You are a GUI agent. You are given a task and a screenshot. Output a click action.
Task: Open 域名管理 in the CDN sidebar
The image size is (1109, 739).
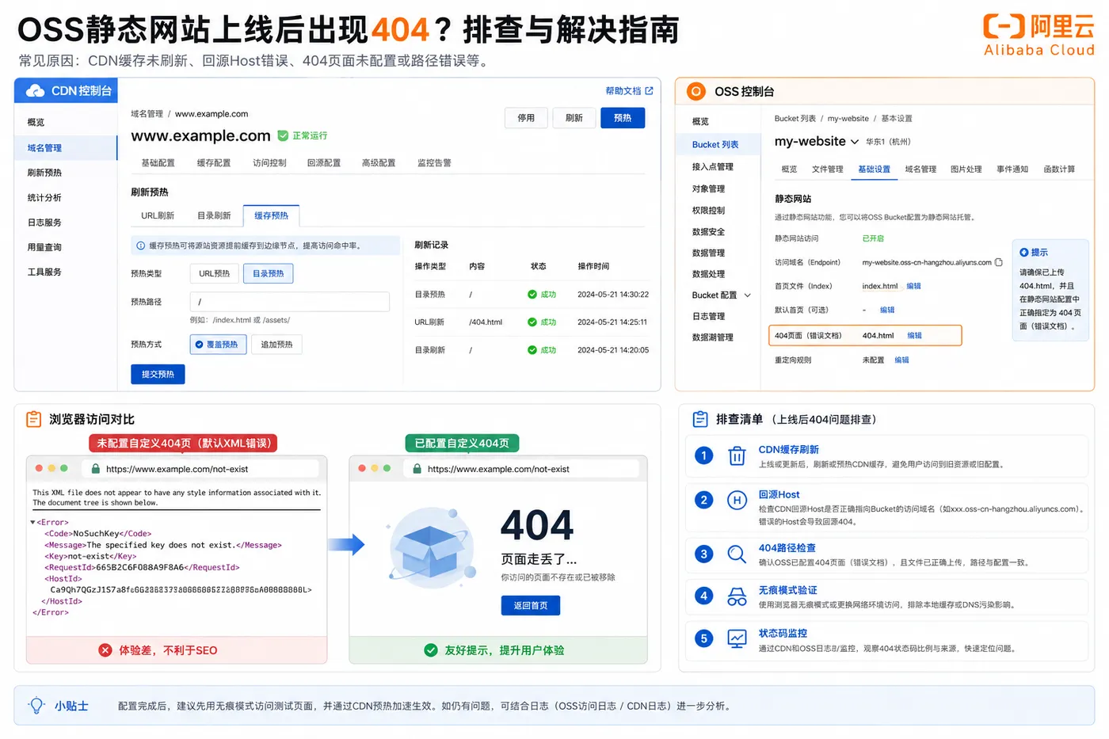(66, 148)
